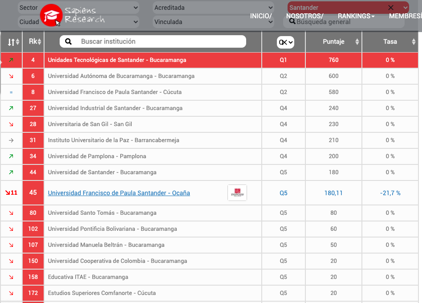Click the magnifier icon in Buscar institución

pyautogui.click(x=69, y=41)
